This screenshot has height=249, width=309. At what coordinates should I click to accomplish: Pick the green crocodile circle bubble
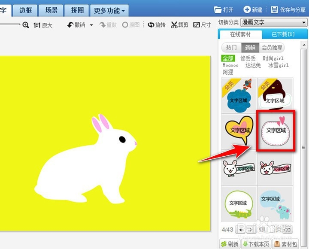239,204
